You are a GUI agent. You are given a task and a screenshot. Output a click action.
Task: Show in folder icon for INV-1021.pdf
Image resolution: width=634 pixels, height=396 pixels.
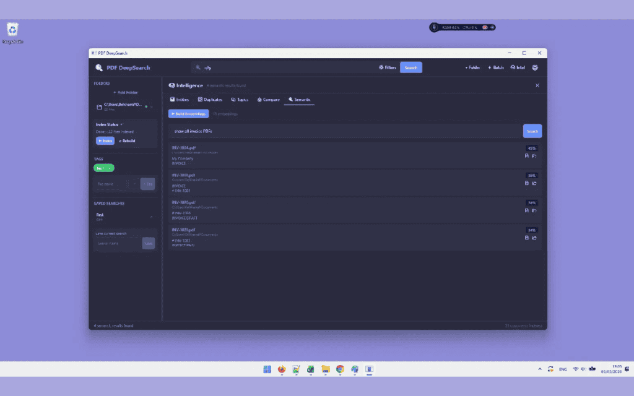pos(534,238)
